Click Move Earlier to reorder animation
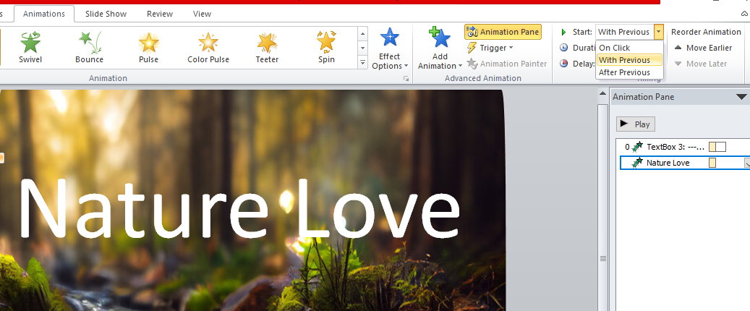This screenshot has width=750, height=311. tap(703, 48)
